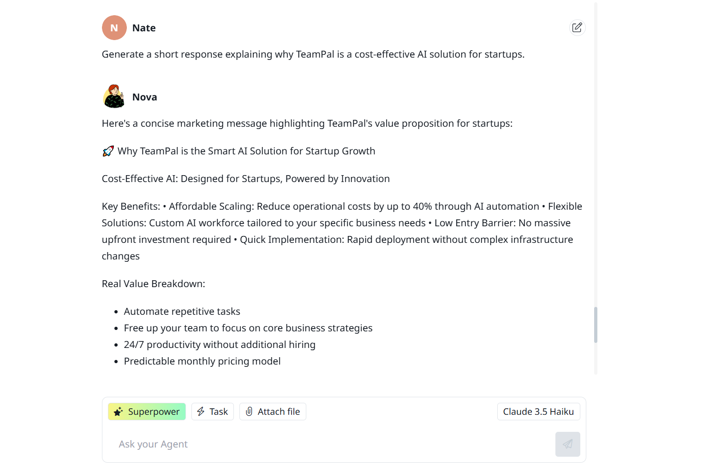This screenshot has height=471, width=721.
Task: Click the chat scrollbar thumb
Action: (596, 325)
